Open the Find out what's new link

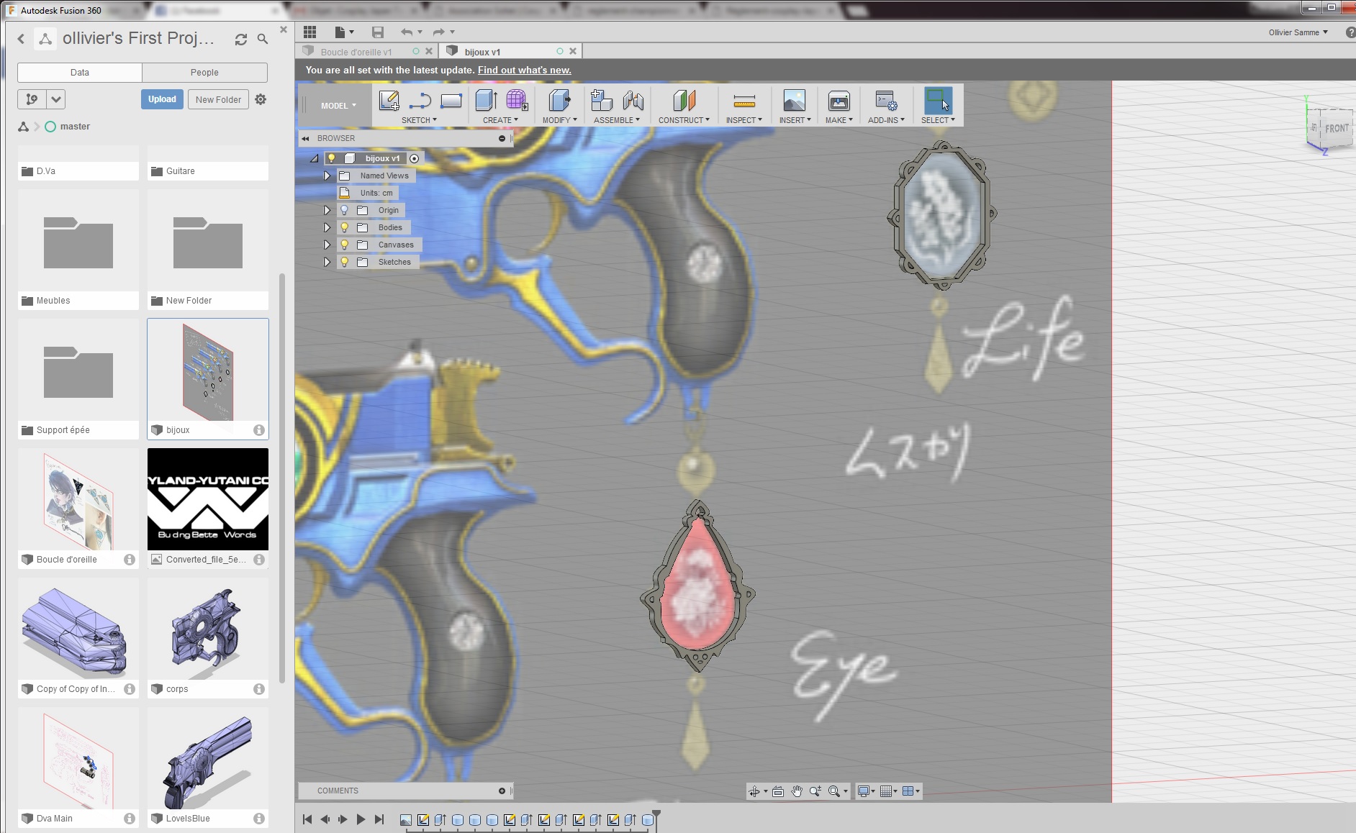click(x=524, y=70)
